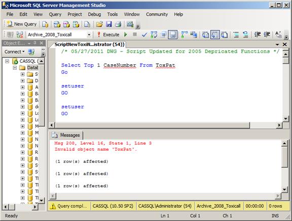Click the Cancel Executing Query stop icon
The height and width of the screenshot is (221, 292).
135,34
